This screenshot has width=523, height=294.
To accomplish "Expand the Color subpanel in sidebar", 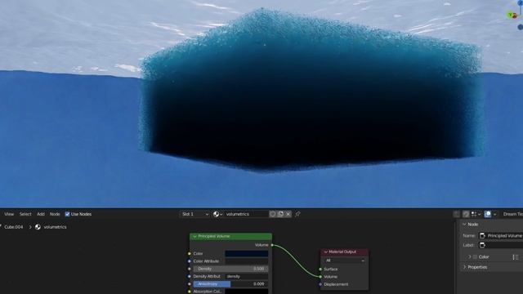I will pos(470,257).
